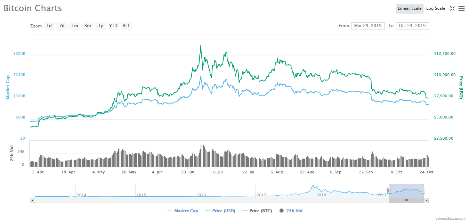Image resolution: width=469 pixels, height=221 pixels.
Task: Set zoom range to 1m
Action: pos(75,26)
